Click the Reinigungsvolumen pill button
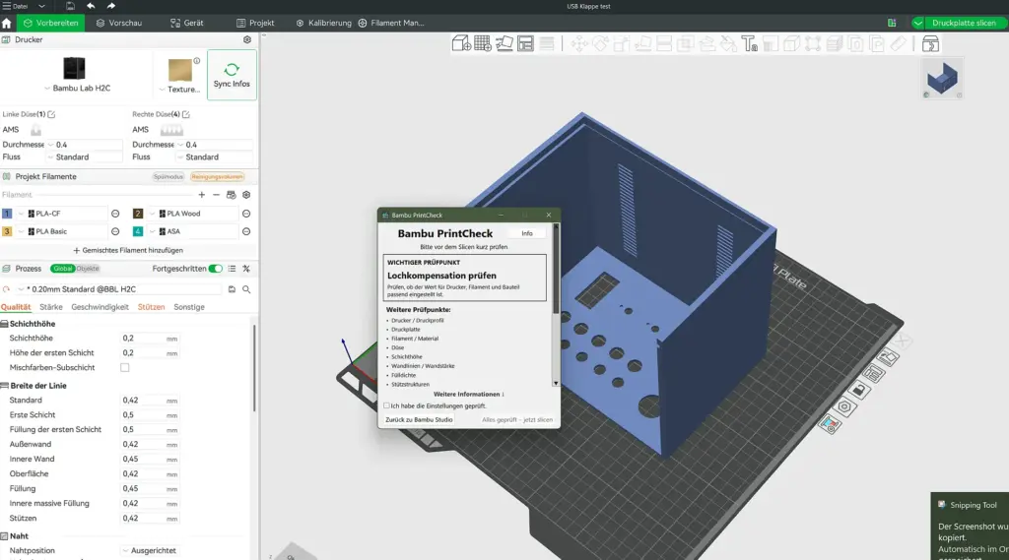Image resolution: width=1009 pixels, height=560 pixels. coord(218,177)
